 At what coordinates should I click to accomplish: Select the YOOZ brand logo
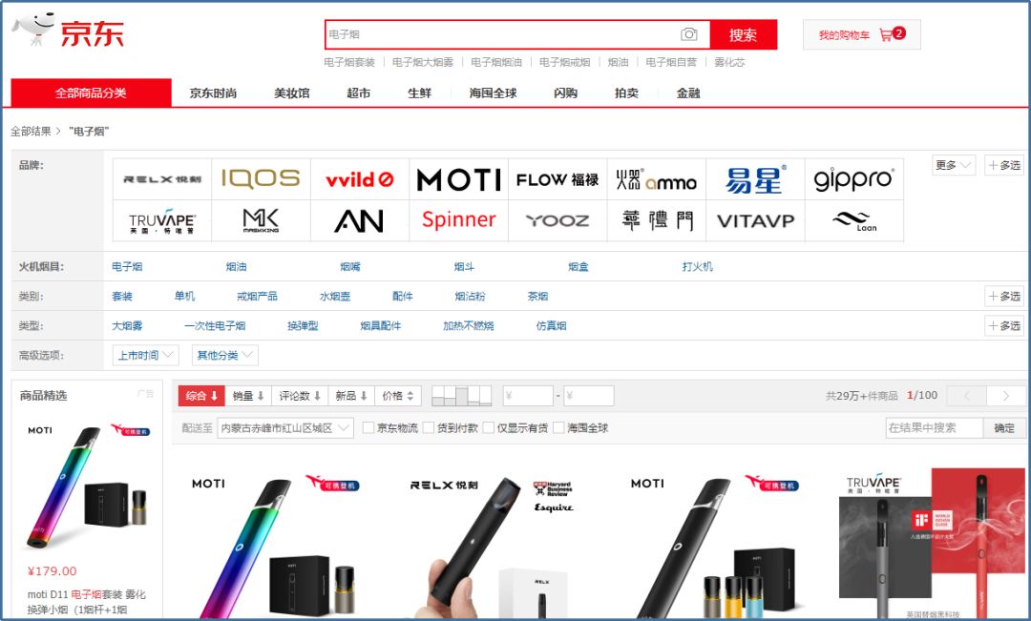coord(558,220)
